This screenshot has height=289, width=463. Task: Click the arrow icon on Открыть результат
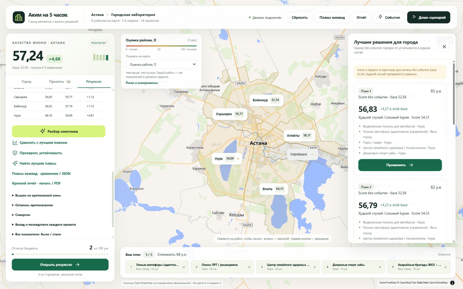click(x=77, y=264)
